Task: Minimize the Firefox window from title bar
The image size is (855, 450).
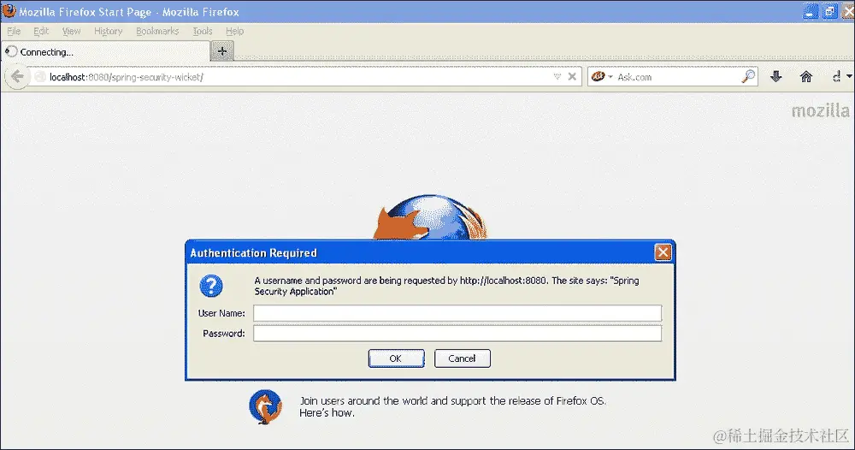Action: [811, 11]
